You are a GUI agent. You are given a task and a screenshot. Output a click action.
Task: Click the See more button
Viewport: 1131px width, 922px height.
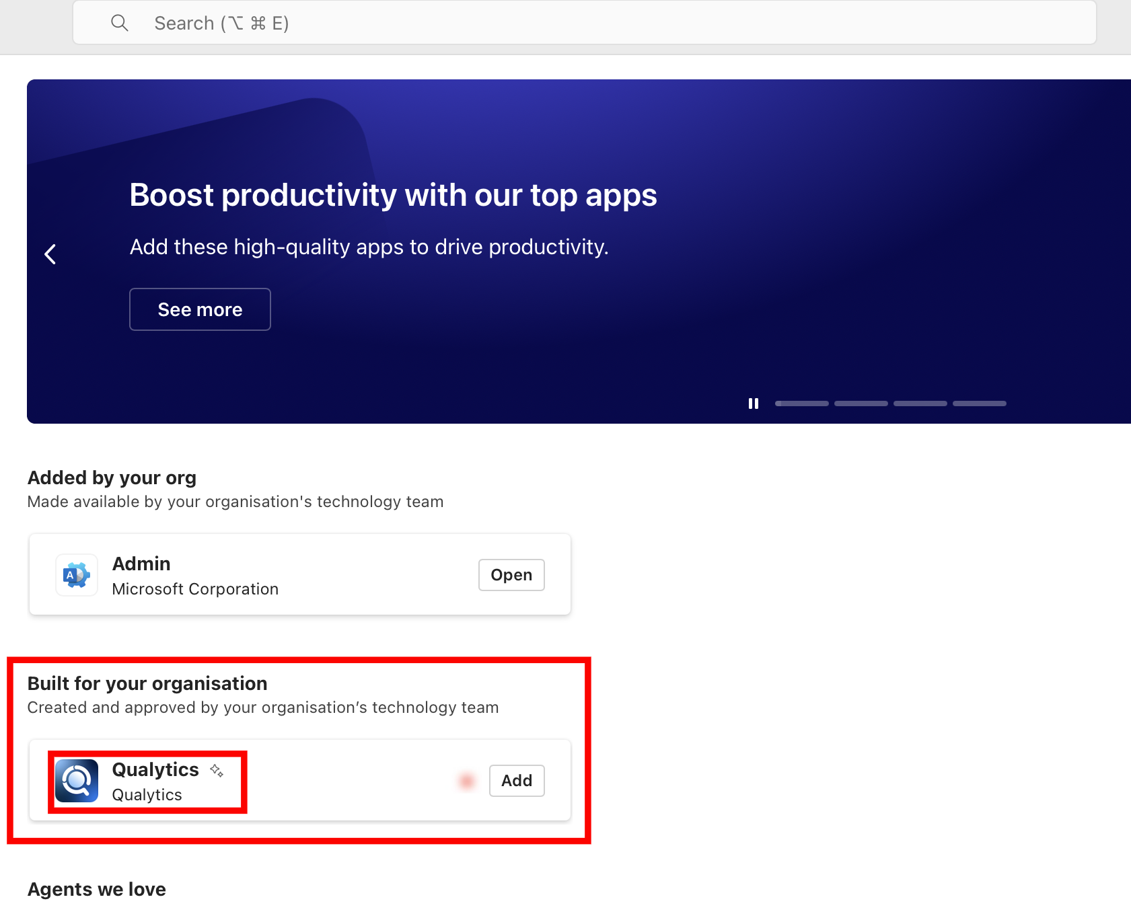[200, 309]
